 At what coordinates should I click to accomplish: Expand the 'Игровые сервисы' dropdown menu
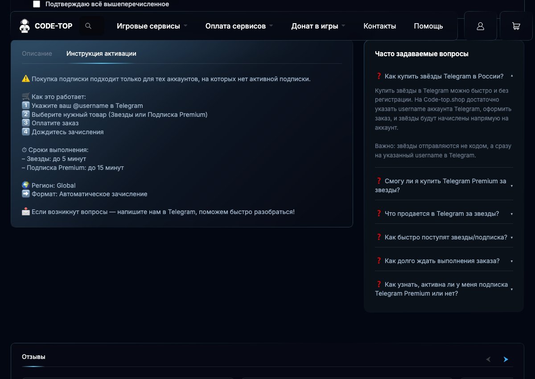(x=152, y=26)
